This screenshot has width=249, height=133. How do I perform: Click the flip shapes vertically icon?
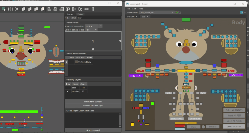17,9
